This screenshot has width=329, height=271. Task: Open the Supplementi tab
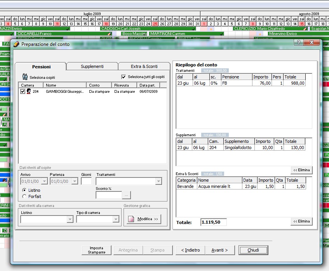point(92,66)
